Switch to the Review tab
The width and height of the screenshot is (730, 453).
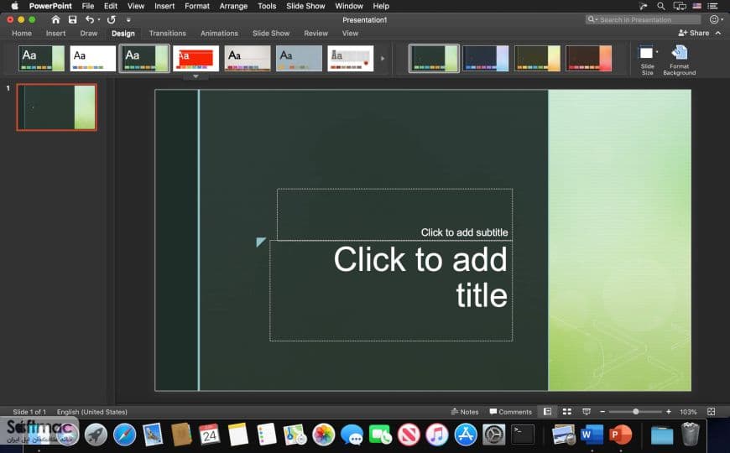(x=316, y=33)
